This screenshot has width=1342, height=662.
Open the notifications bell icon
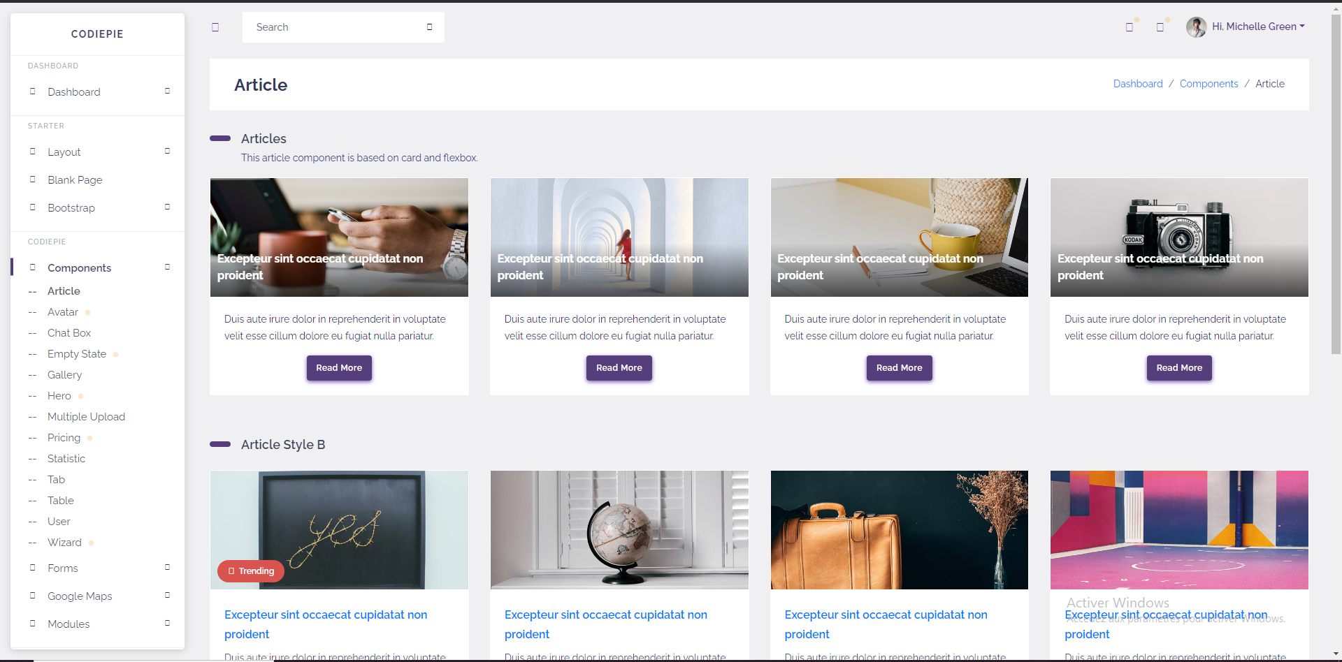point(1160,27)
